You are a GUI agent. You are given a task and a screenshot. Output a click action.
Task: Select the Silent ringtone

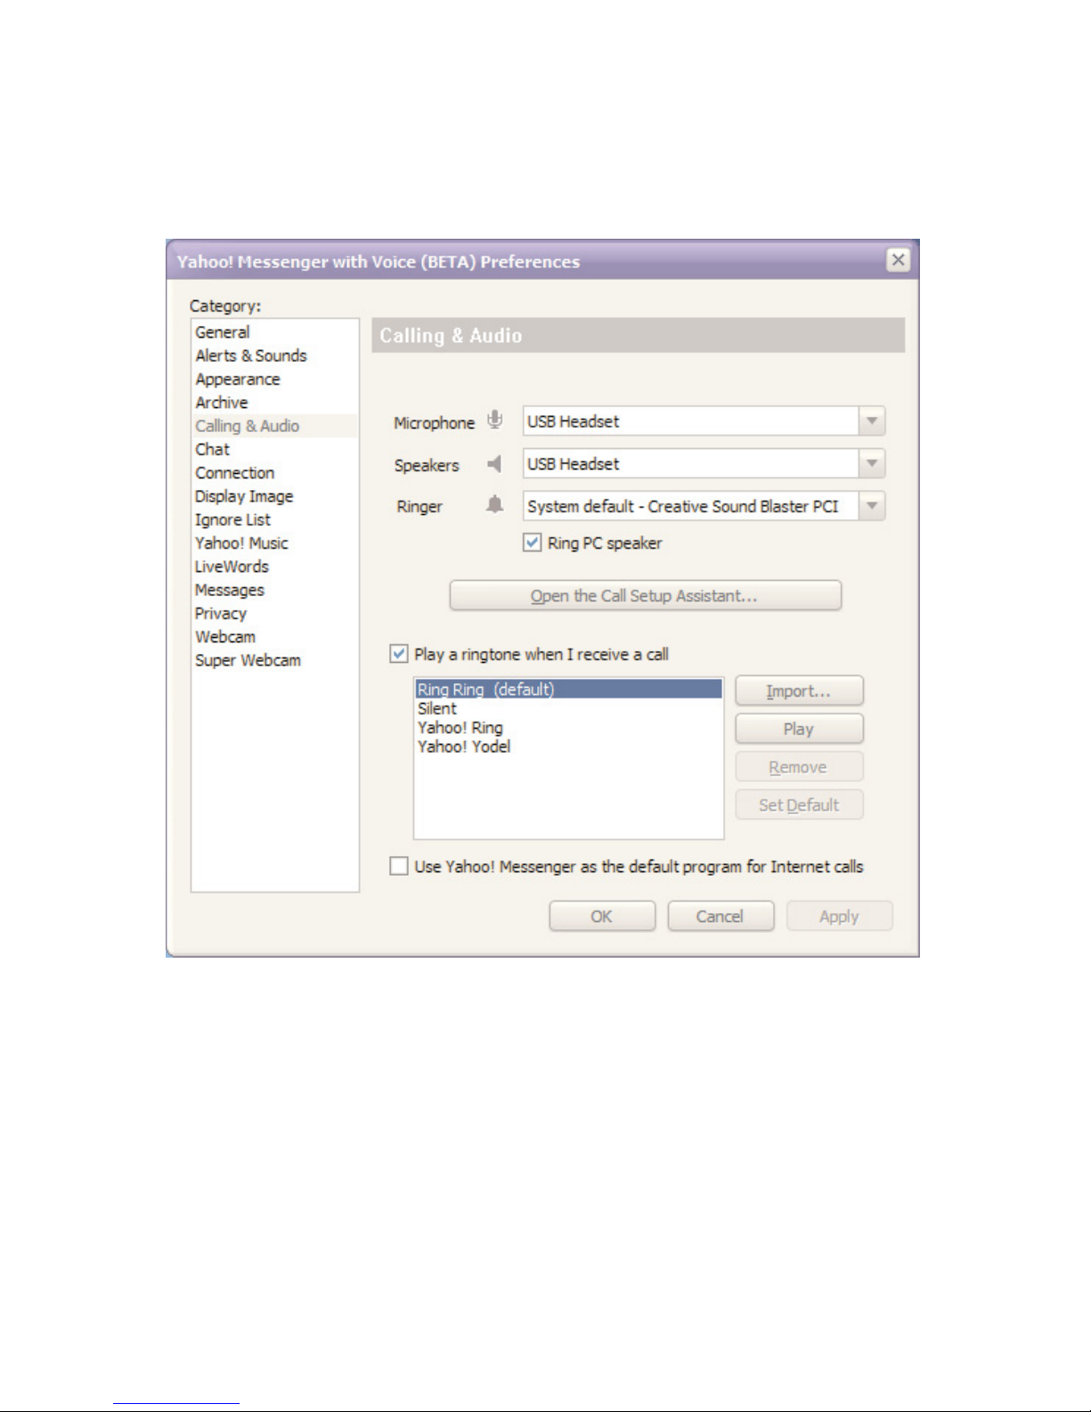click(x=569, y=708)
